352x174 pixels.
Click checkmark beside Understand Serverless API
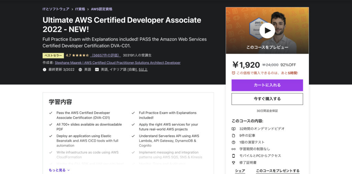(133, 136)
